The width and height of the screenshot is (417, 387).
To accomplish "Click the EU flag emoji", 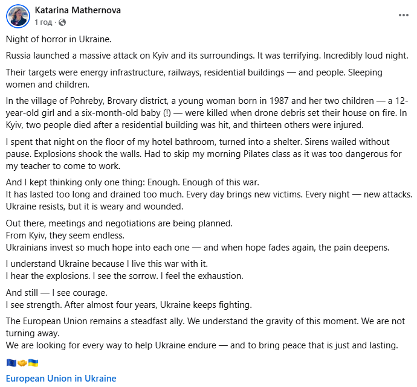I will coord(11,363).
